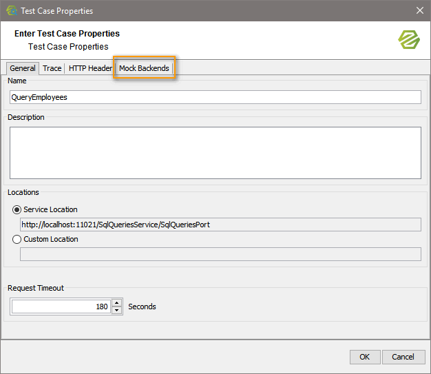Choose the Custom Location radio option

click(x=17, y=239)
